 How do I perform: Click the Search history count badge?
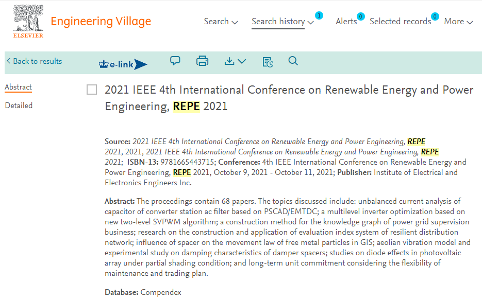[x=319, y=15]
